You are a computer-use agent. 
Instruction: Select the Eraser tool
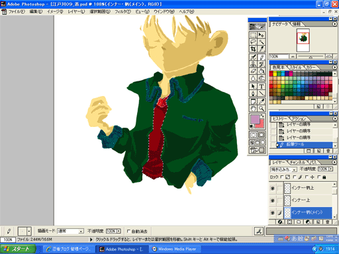253,71
